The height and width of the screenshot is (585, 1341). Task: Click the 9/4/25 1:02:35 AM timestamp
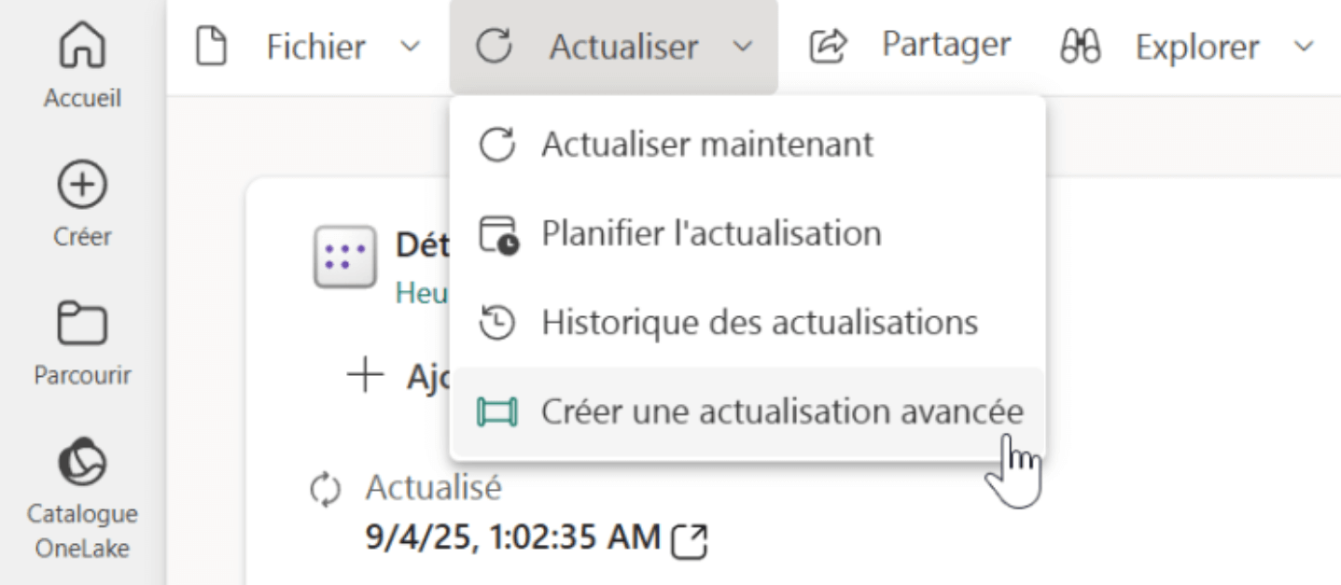(x=511, y=537)
